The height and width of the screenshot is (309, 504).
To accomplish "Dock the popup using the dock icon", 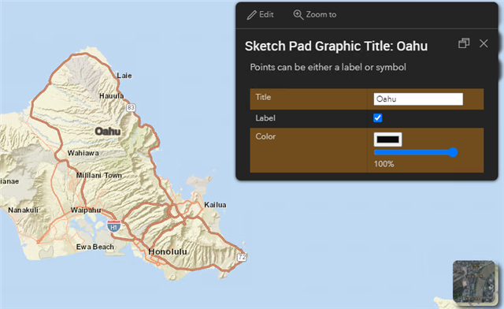I will [x=464, y=43].
